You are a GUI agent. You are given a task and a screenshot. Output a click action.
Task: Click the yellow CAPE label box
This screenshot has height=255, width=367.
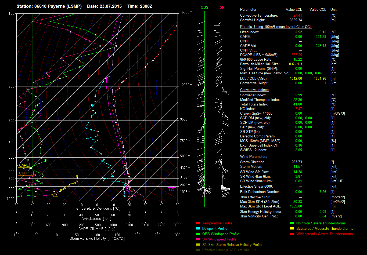[24, 166]
